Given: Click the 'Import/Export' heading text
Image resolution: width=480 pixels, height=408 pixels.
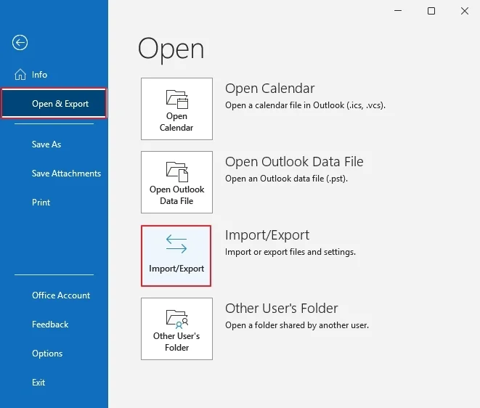Looking at the screenshot, I should point(267,235).
